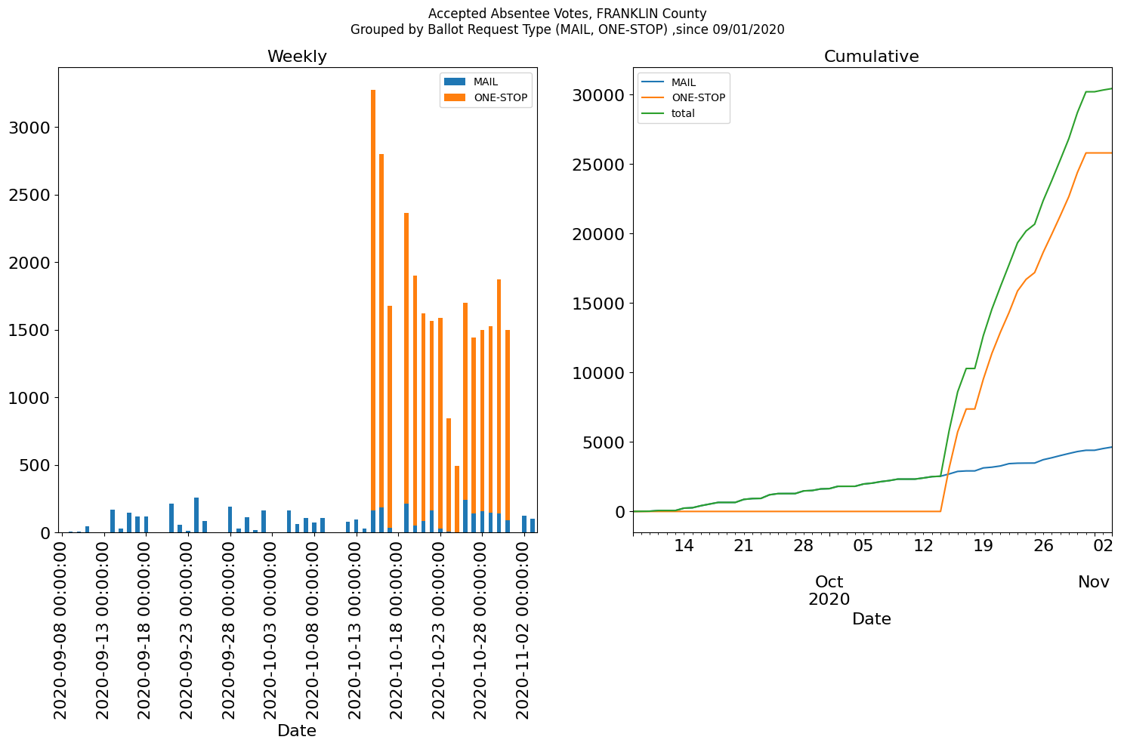Click the 25000 y-axis label on Cumulative chart
Viewport: 1121px width, 746px height.
[x=598, y=165]
